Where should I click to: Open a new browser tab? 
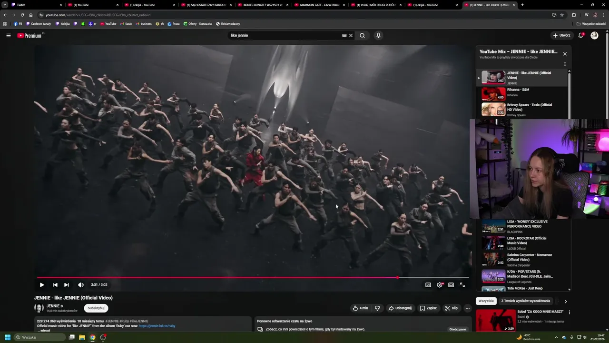522,5
